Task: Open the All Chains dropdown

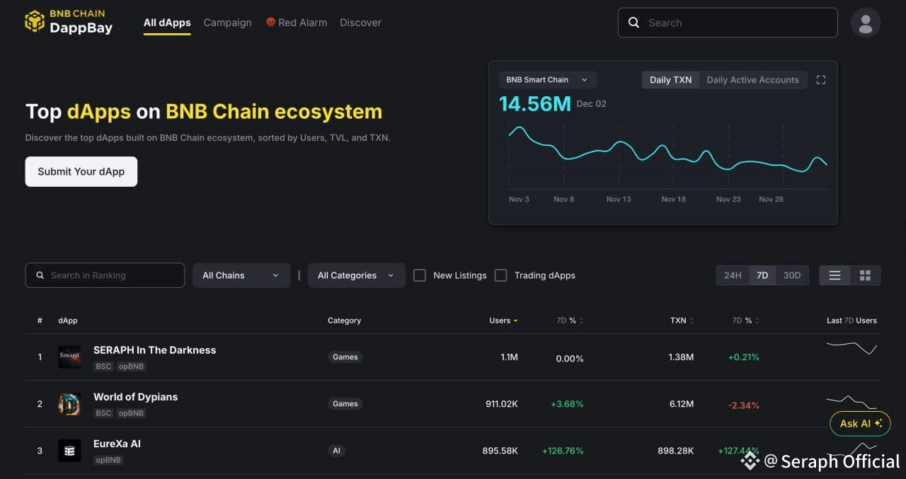Action: (241, 275)
